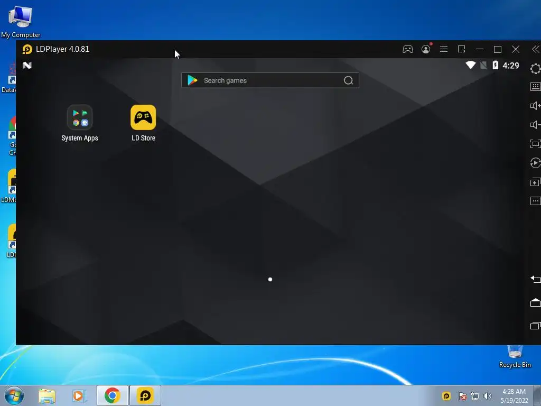Click the emulator clock showing 4:29
Image resolution: width=541 pixels, height=406 pixels.
pos(511,65)
